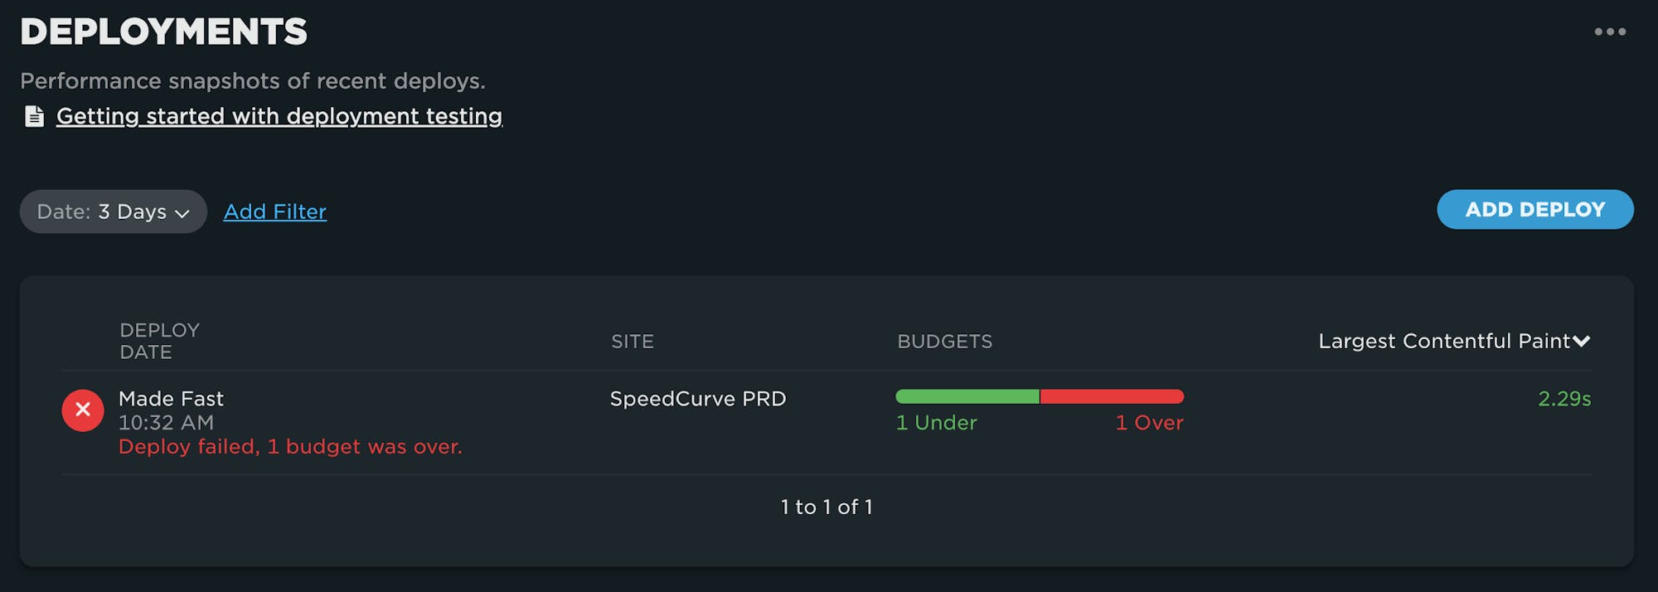The image size is (1658, 592).
Task: Click the SITE column header
Action: (x=632, y=341)
